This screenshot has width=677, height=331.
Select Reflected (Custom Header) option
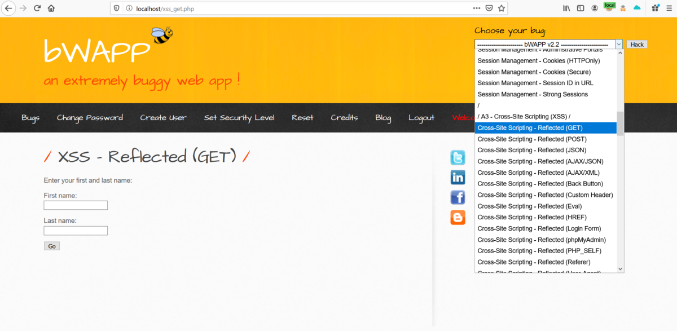[x=546, y=195]
